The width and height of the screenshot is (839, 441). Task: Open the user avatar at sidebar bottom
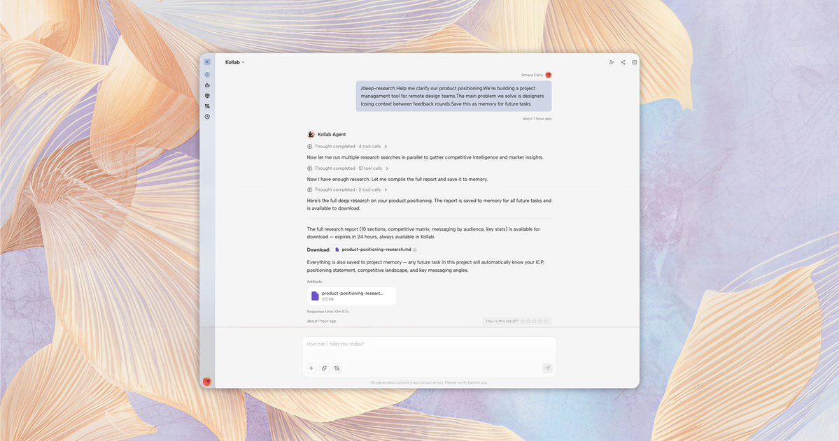pyautogui.click(x=207, y=381)
